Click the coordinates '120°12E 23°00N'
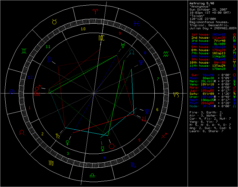This screenshot has width=238, height=187. [x=203, y=19]
